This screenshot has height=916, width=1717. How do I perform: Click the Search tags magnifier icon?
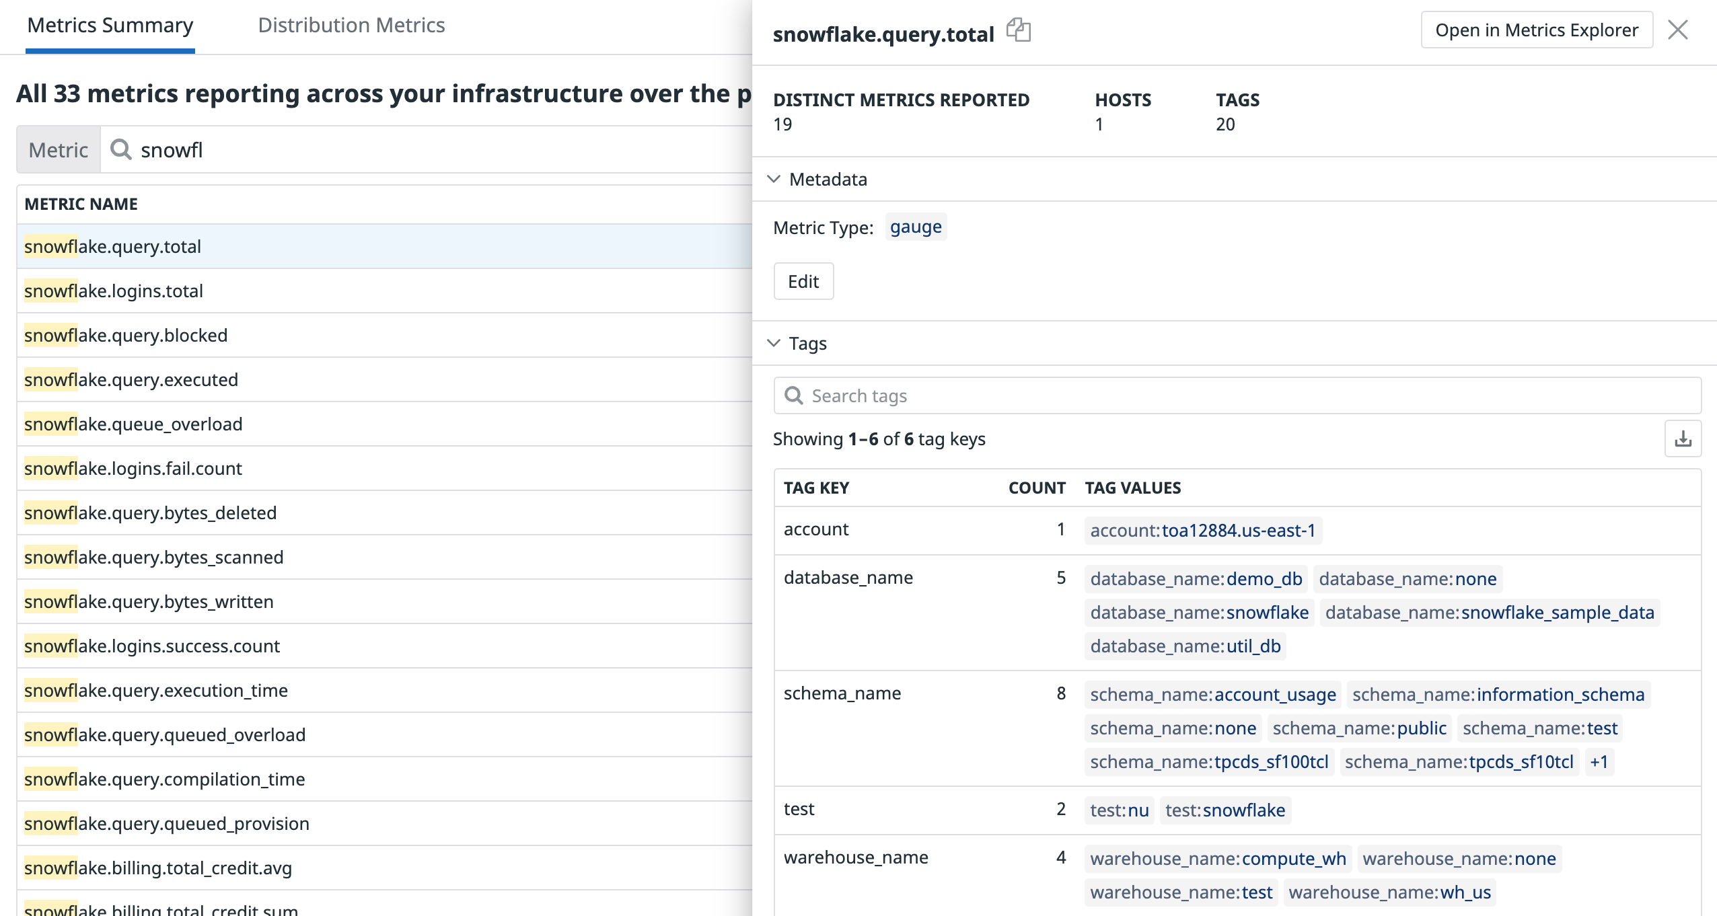[794, 395]
